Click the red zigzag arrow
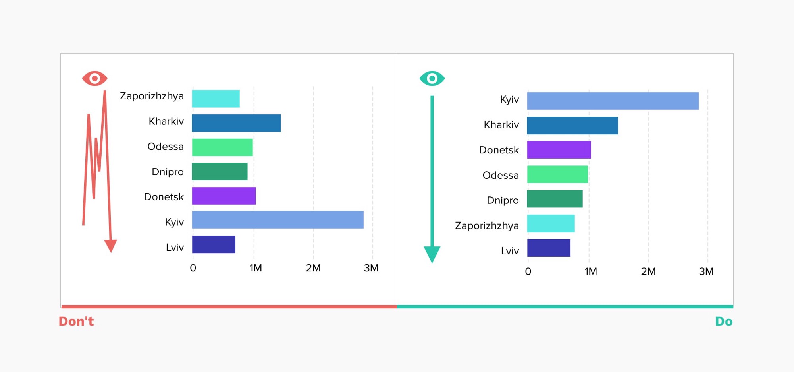This screenshot has height=372, width=794. coord(97,172)
